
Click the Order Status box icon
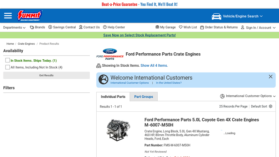(202, 28)
